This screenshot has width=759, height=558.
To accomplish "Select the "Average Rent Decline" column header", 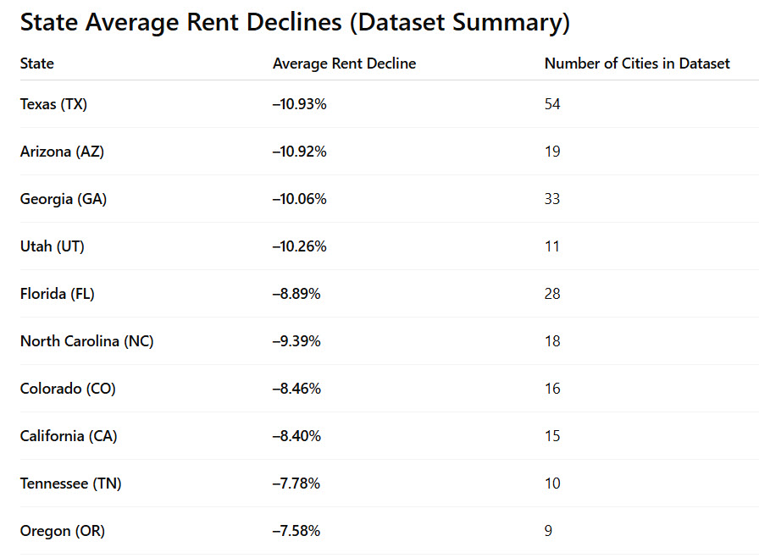I will point(344,64).
